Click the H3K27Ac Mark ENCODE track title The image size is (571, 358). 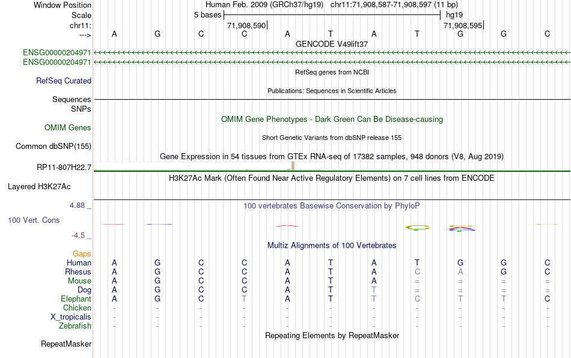[x=332, y=178]
